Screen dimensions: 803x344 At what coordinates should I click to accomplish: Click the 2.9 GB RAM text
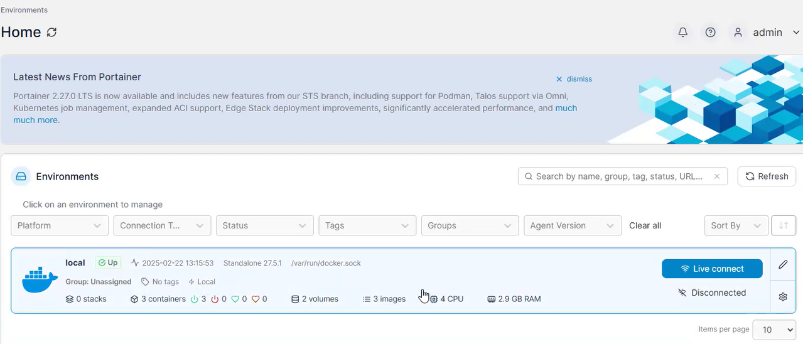click(520, 299)
